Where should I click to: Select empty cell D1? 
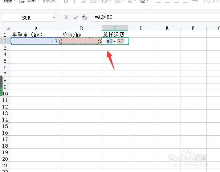click(141, 34)
